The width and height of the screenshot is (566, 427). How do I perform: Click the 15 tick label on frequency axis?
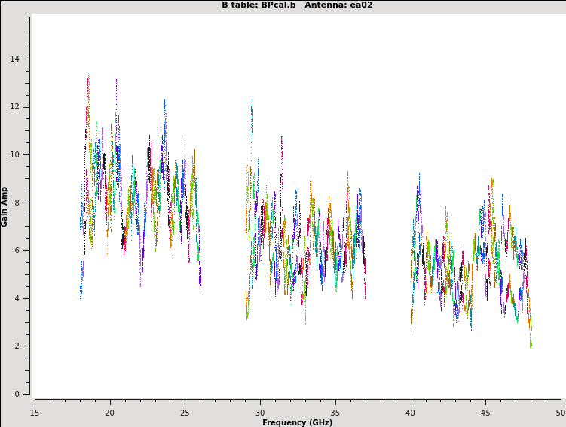[x=35, y=413]
